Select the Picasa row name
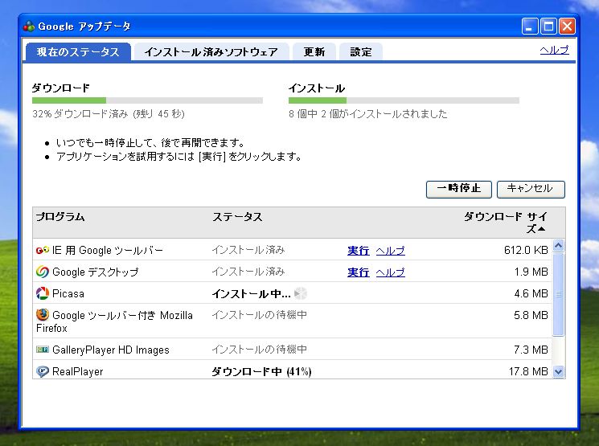Viewport: 599px width, 446px height. 68,293
